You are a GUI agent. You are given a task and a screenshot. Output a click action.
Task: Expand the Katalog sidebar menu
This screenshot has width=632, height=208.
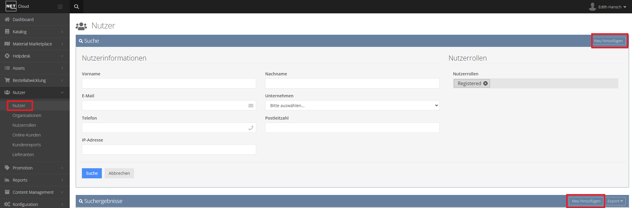point(35,31)
